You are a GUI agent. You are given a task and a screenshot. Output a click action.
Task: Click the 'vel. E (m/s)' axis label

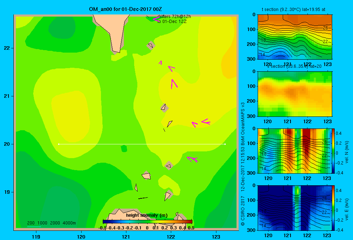click(x=347, y=209)
